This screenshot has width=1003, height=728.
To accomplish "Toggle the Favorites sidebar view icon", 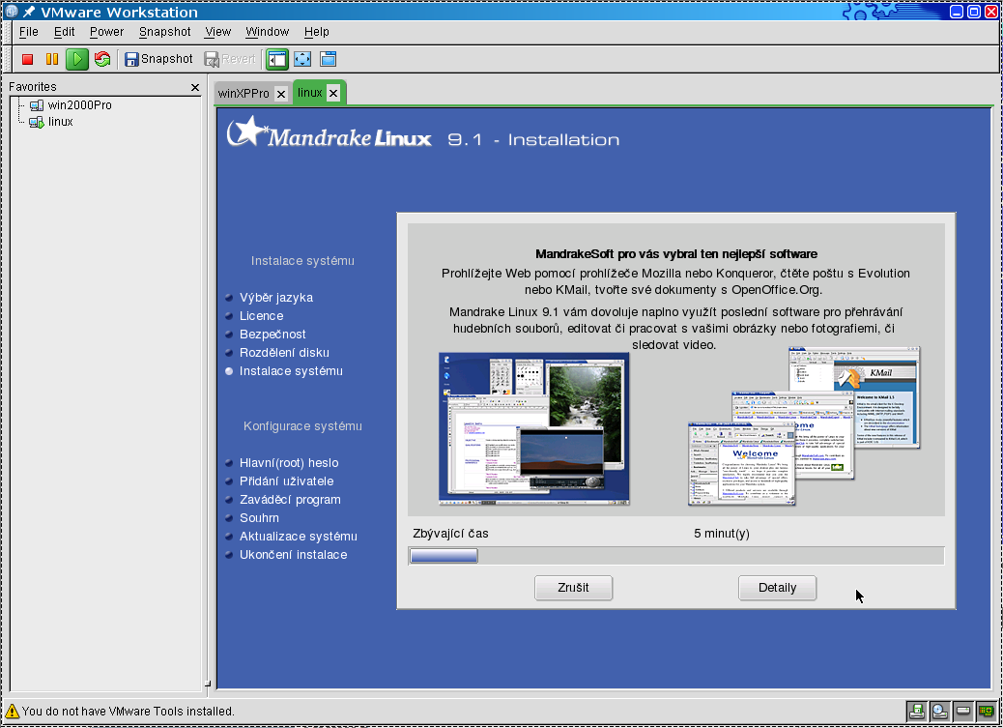I will (277, 60).
